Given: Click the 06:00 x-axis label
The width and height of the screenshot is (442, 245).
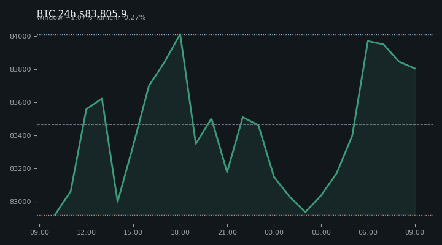Looking at the screenshot, I should point(368,232).
